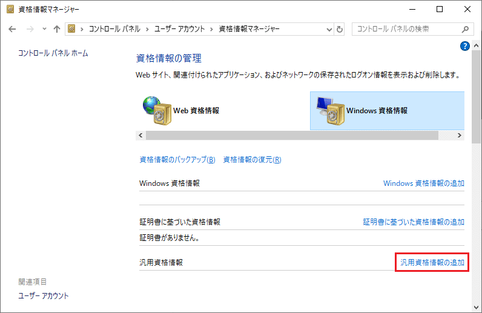Open help with the question mark icon
This screenshot has height=313, width=482.
[x=465, y=46]
